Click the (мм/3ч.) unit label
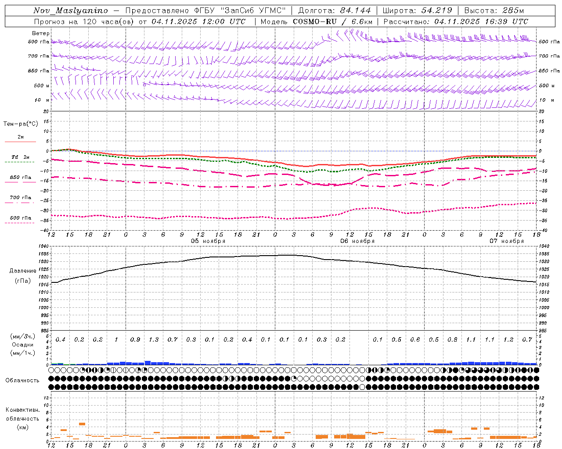 click(23, 336)
